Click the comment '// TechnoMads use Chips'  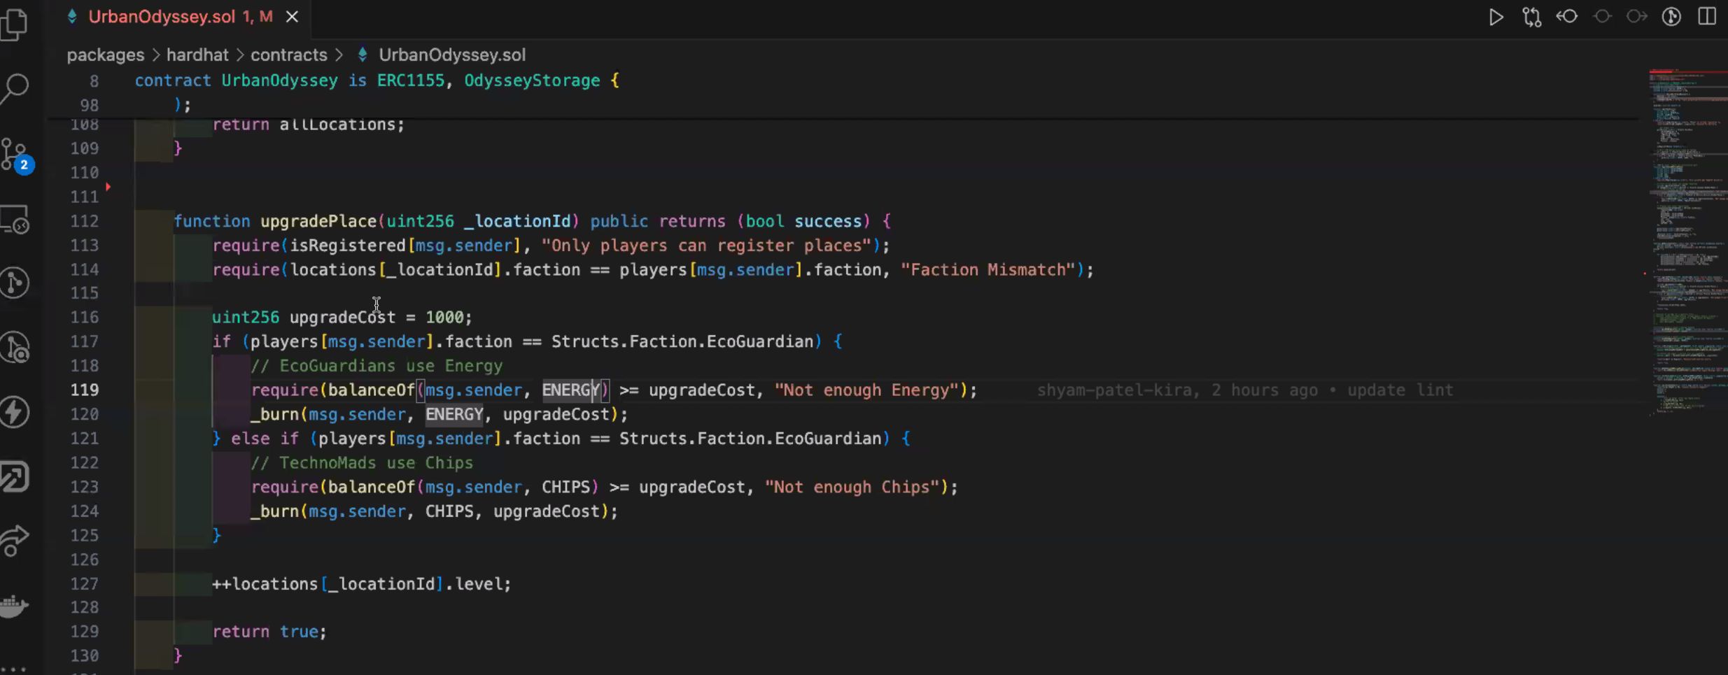(x=362, y=463)
